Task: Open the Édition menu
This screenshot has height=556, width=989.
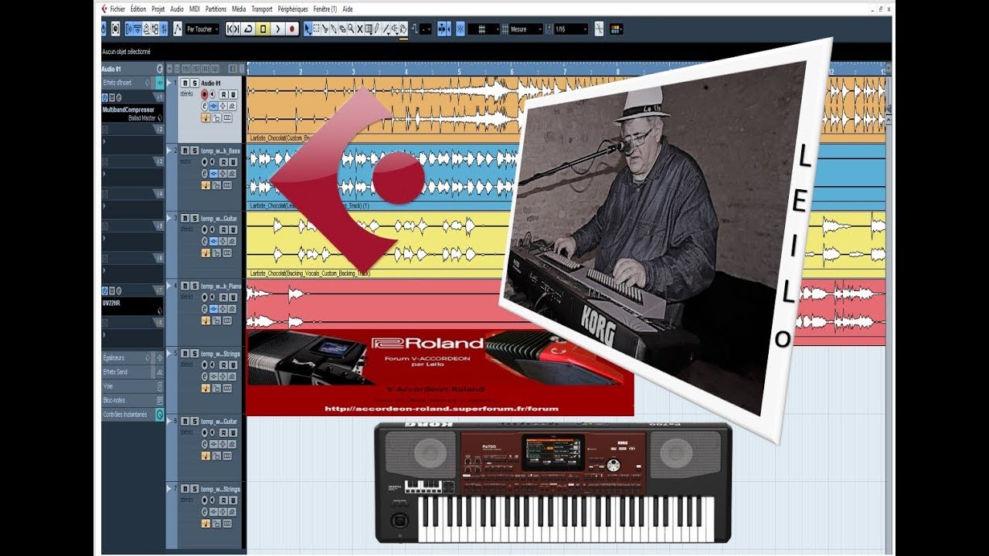Action: pyautogui.click(x=138, y=9)
